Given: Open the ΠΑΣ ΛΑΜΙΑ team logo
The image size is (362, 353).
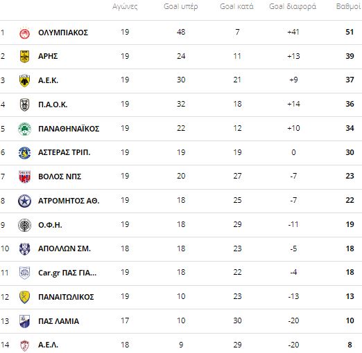Looking at the screenshot, I should [x=24, y=321].
